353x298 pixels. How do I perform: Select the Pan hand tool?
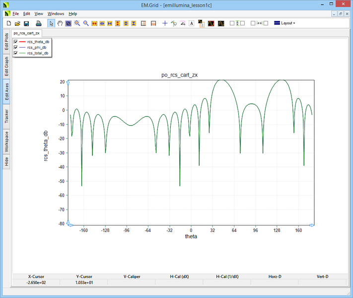(60, 23)
